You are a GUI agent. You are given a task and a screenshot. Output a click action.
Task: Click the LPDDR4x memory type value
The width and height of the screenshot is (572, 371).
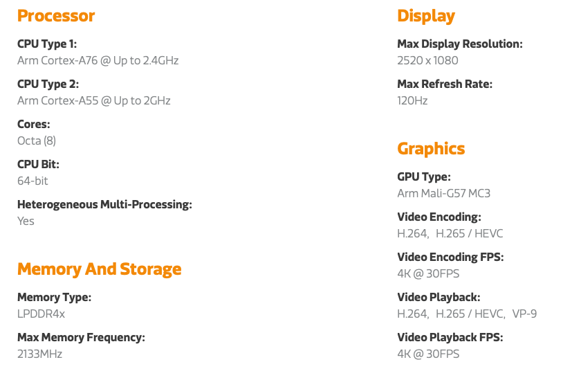click(41, 314)
